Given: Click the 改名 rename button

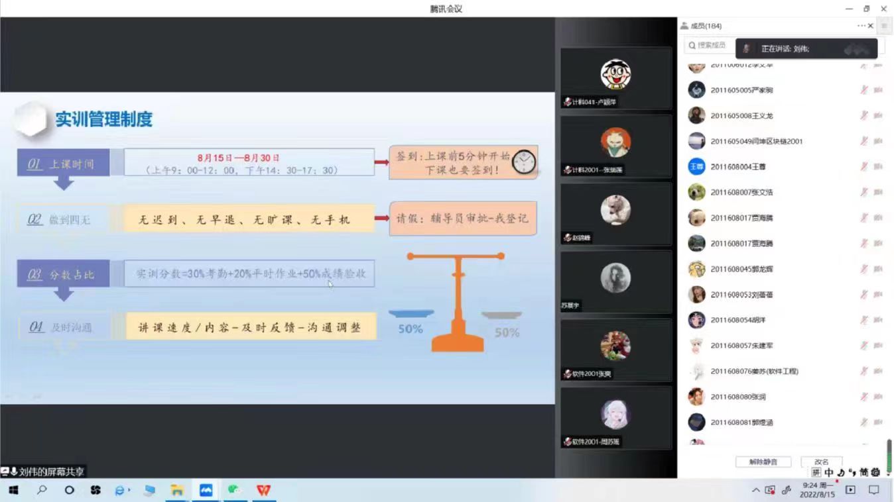Looking at the screenshot, I should click(x=821, y=462).
